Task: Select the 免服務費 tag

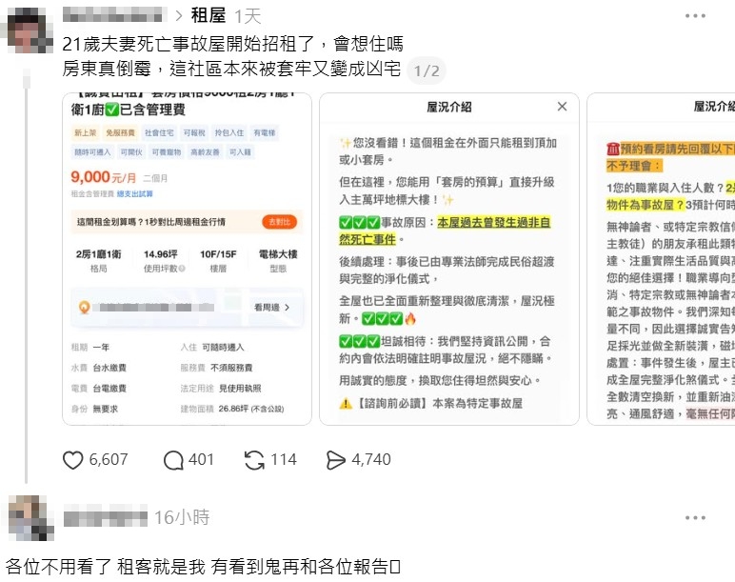Action: point(120,132)
